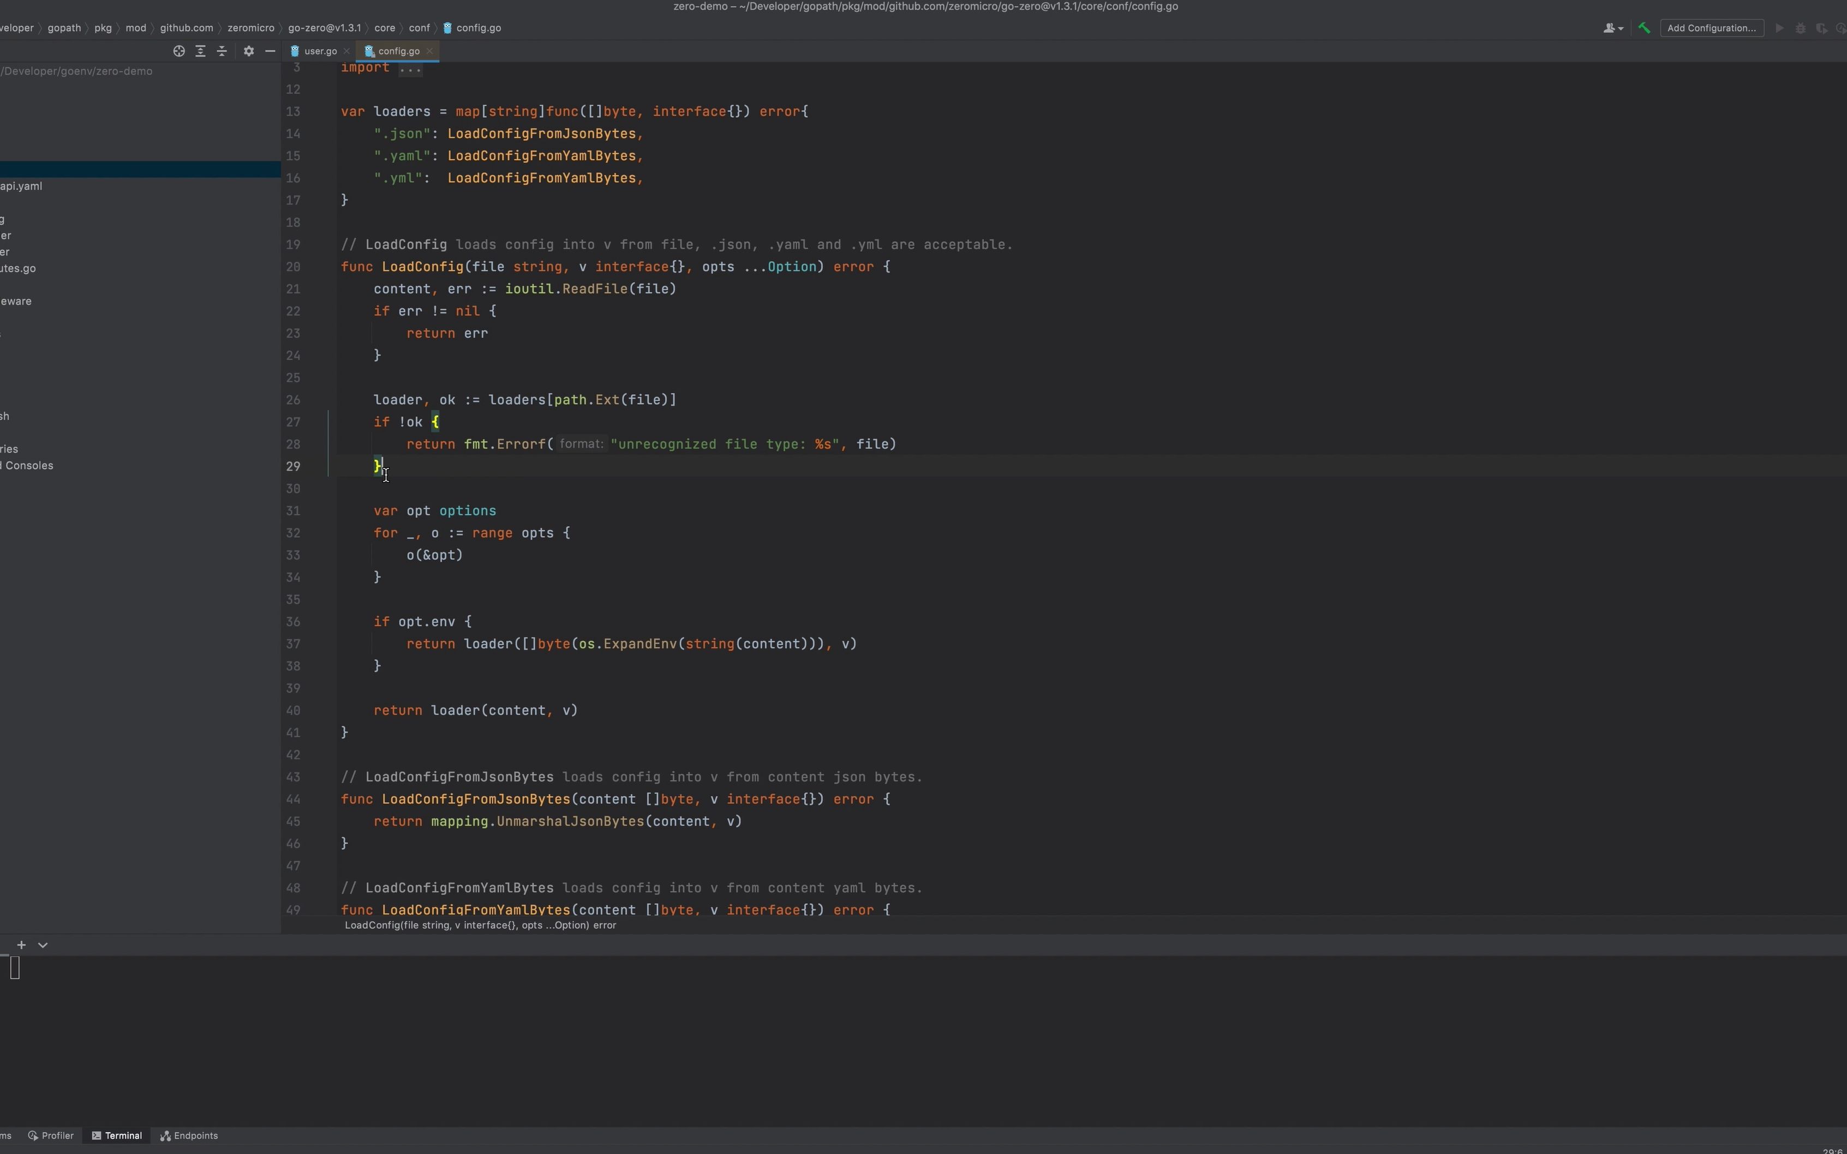This screenshot has height=1154, width=1847.
Task: Click the Collapse All project tree icon
Action: [222, 51]
